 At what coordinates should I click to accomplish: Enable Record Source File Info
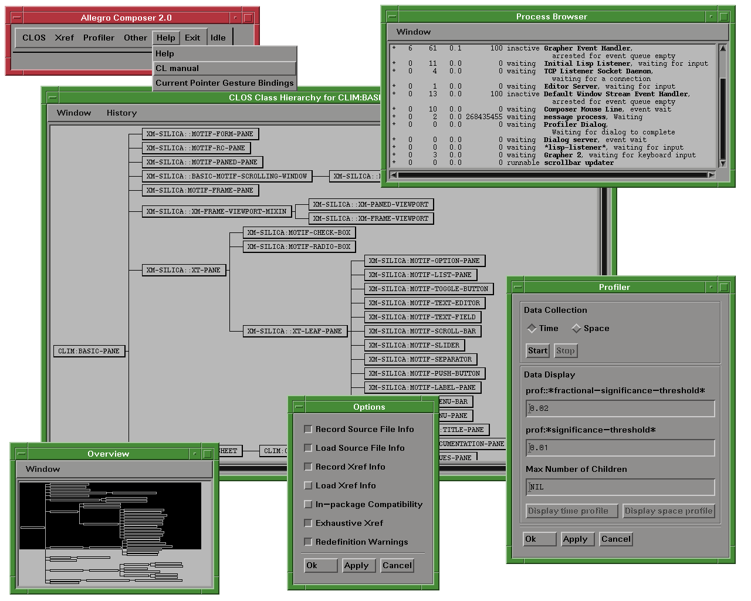(358, 429)
